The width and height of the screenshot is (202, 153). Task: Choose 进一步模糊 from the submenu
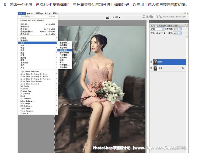(x=65, y=53)
